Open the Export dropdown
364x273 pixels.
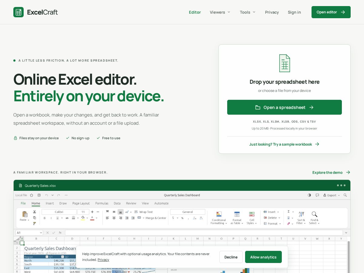[331, 195]
